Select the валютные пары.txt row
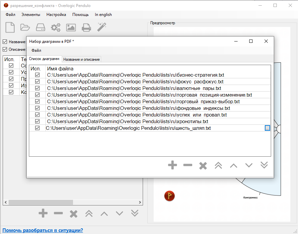This screenshot has height=234, width=298. pyautogui.click(x=150, y=88)
